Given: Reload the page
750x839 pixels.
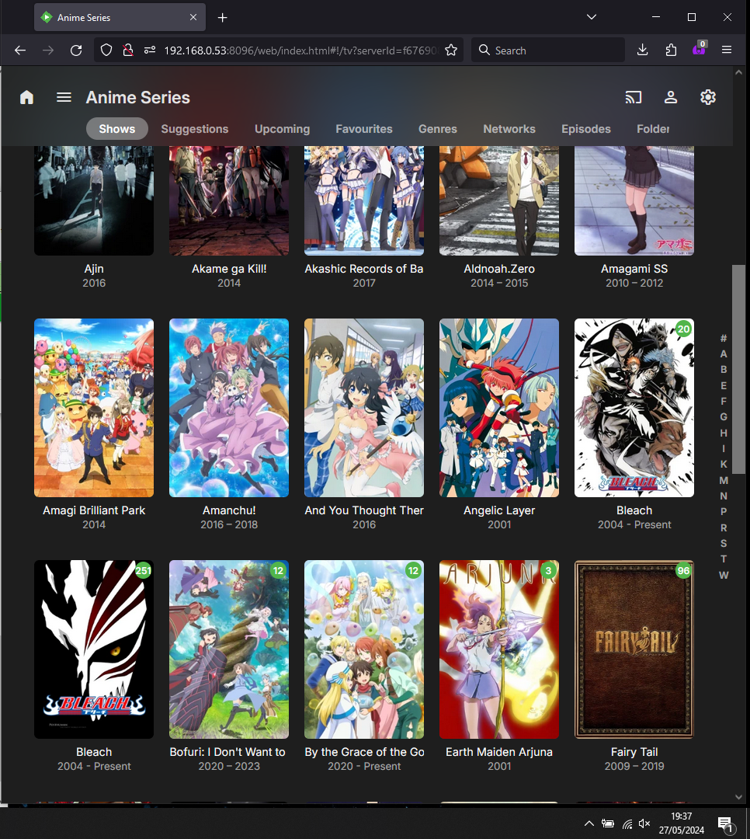Looking at the screenshot, I should coord(76,50).
